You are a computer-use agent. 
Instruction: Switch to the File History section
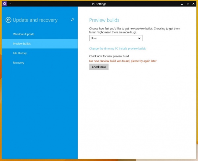pyautogui.click(x=20, y=53)
